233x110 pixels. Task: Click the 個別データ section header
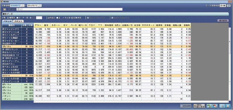coord(115,14)
